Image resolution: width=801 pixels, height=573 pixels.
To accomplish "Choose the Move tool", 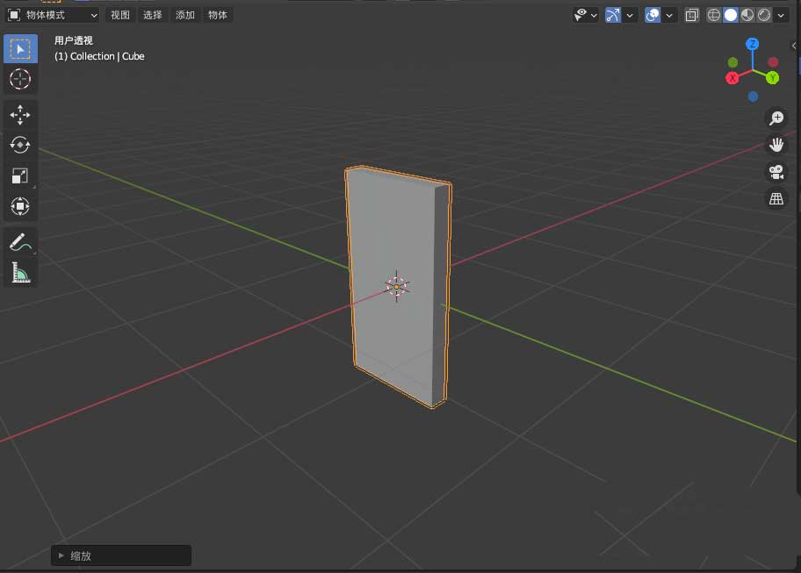I will (x=20, y=115).
